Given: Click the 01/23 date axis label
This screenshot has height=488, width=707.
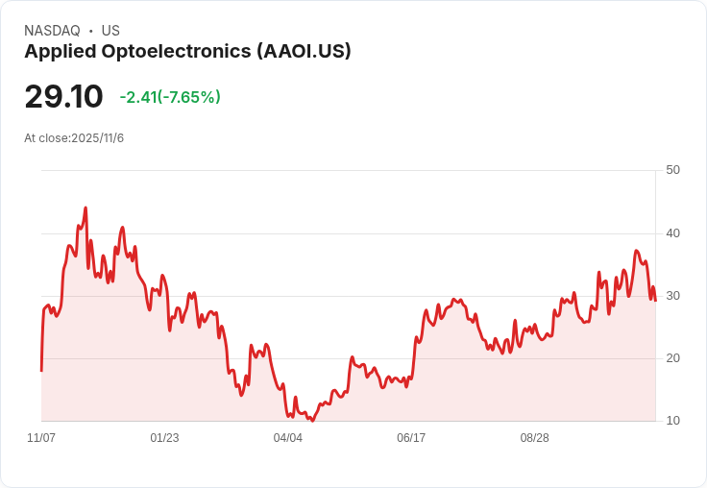Looking at the screenshot, I should (164, 437).
